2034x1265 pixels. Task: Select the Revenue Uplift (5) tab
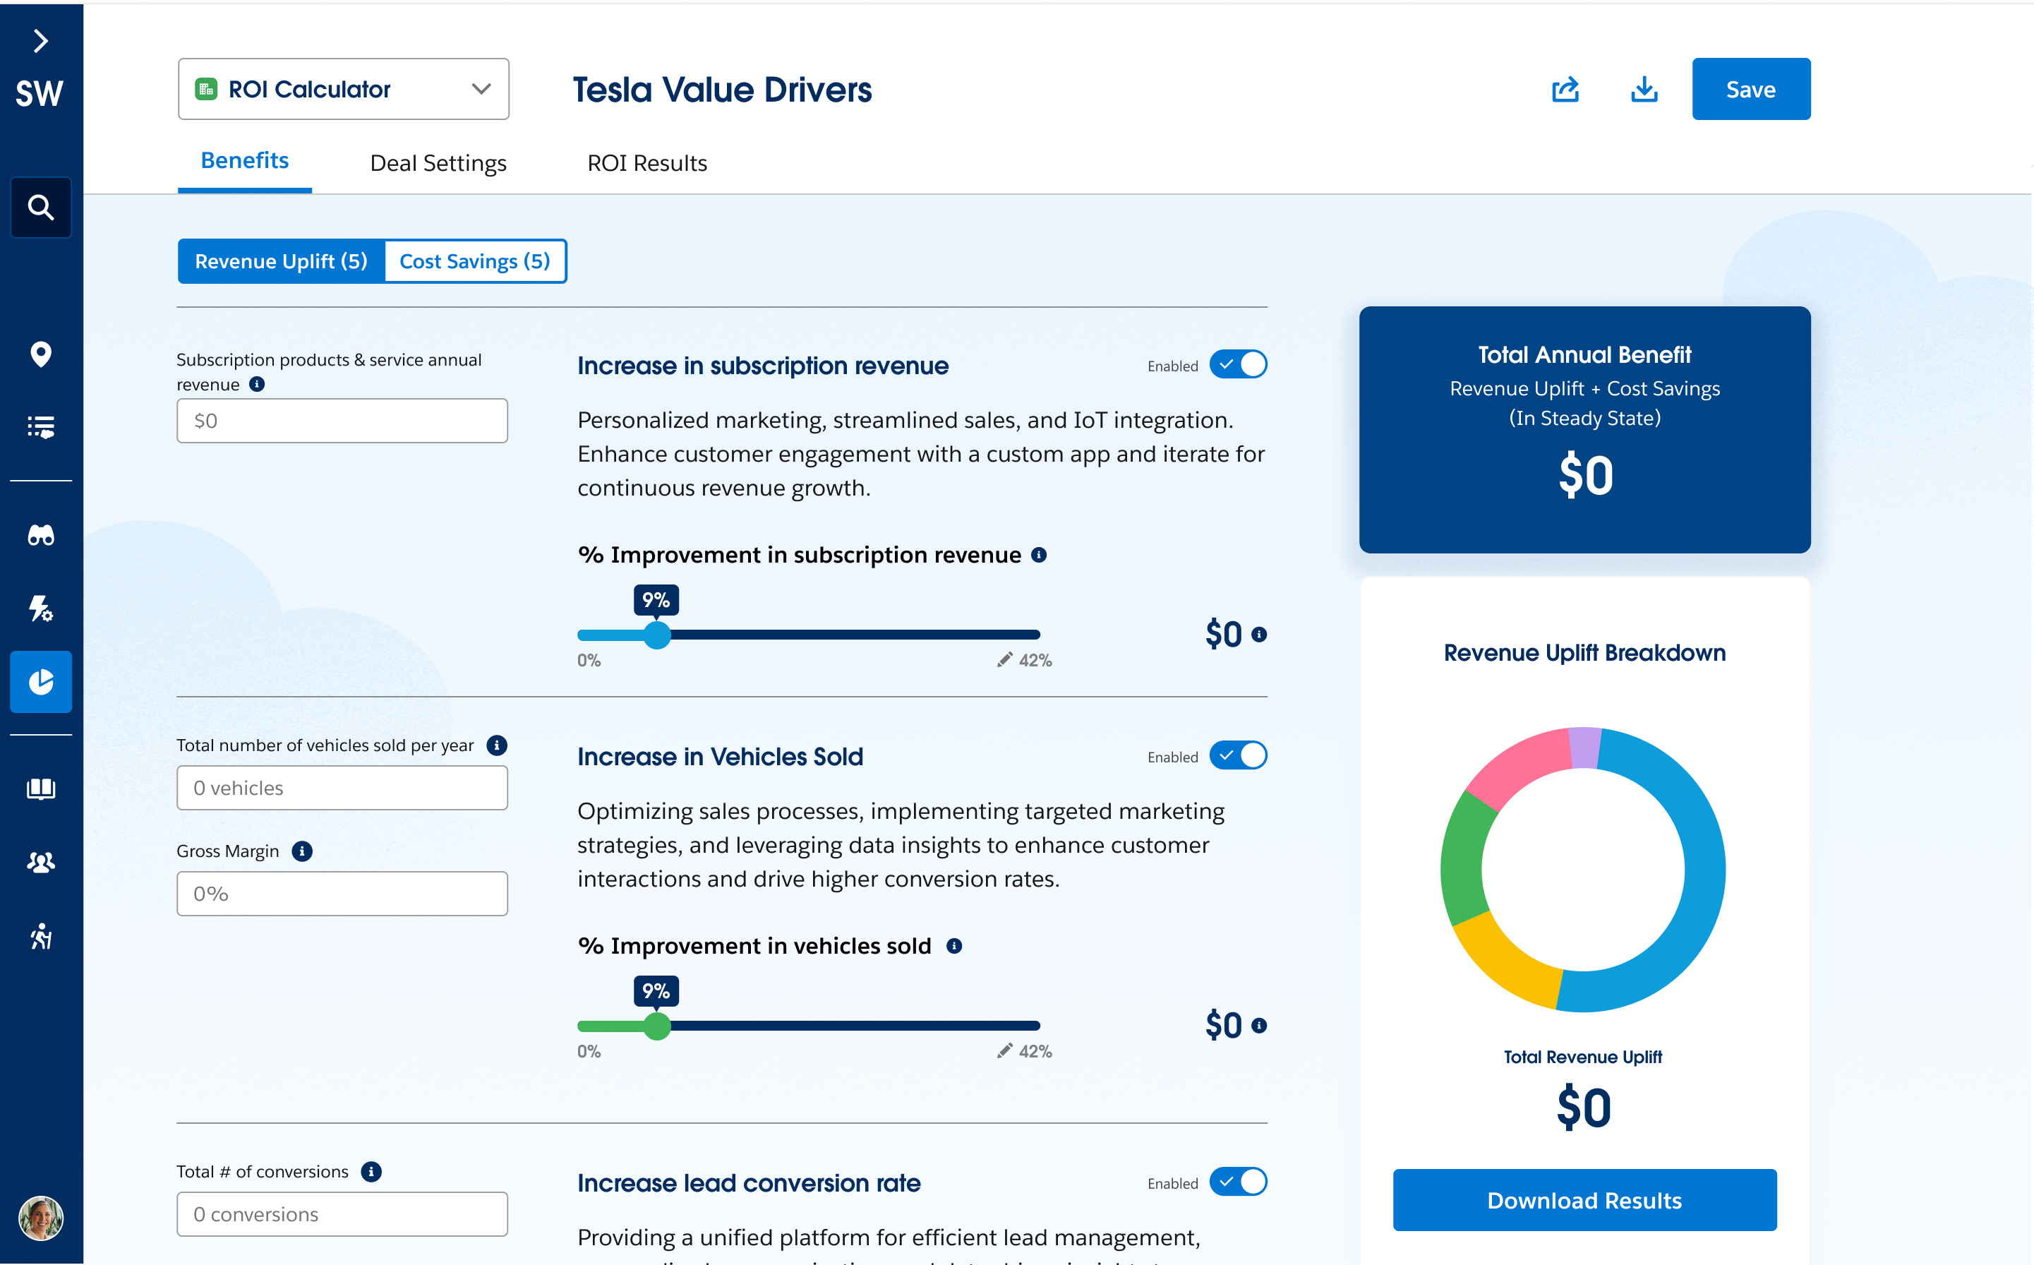click(281, 261)
